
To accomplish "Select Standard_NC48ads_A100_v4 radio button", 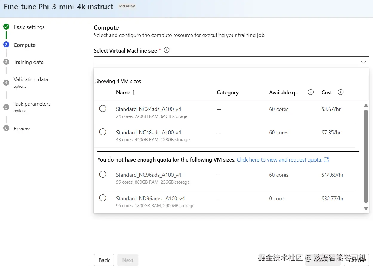I will (103, 132).
